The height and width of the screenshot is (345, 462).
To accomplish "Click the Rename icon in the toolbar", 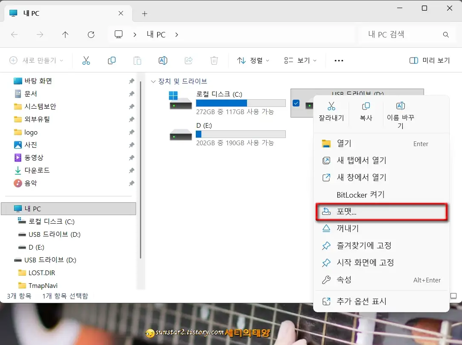I will [x=163, y=60].
